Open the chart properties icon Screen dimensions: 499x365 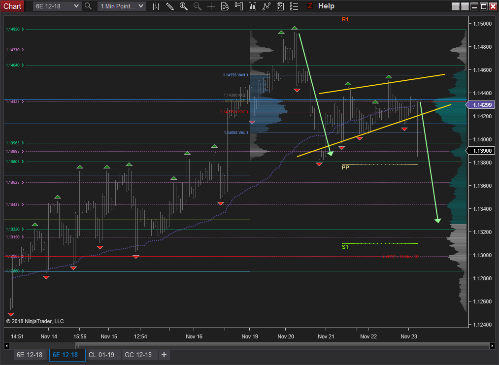click(x=280, y=6)
